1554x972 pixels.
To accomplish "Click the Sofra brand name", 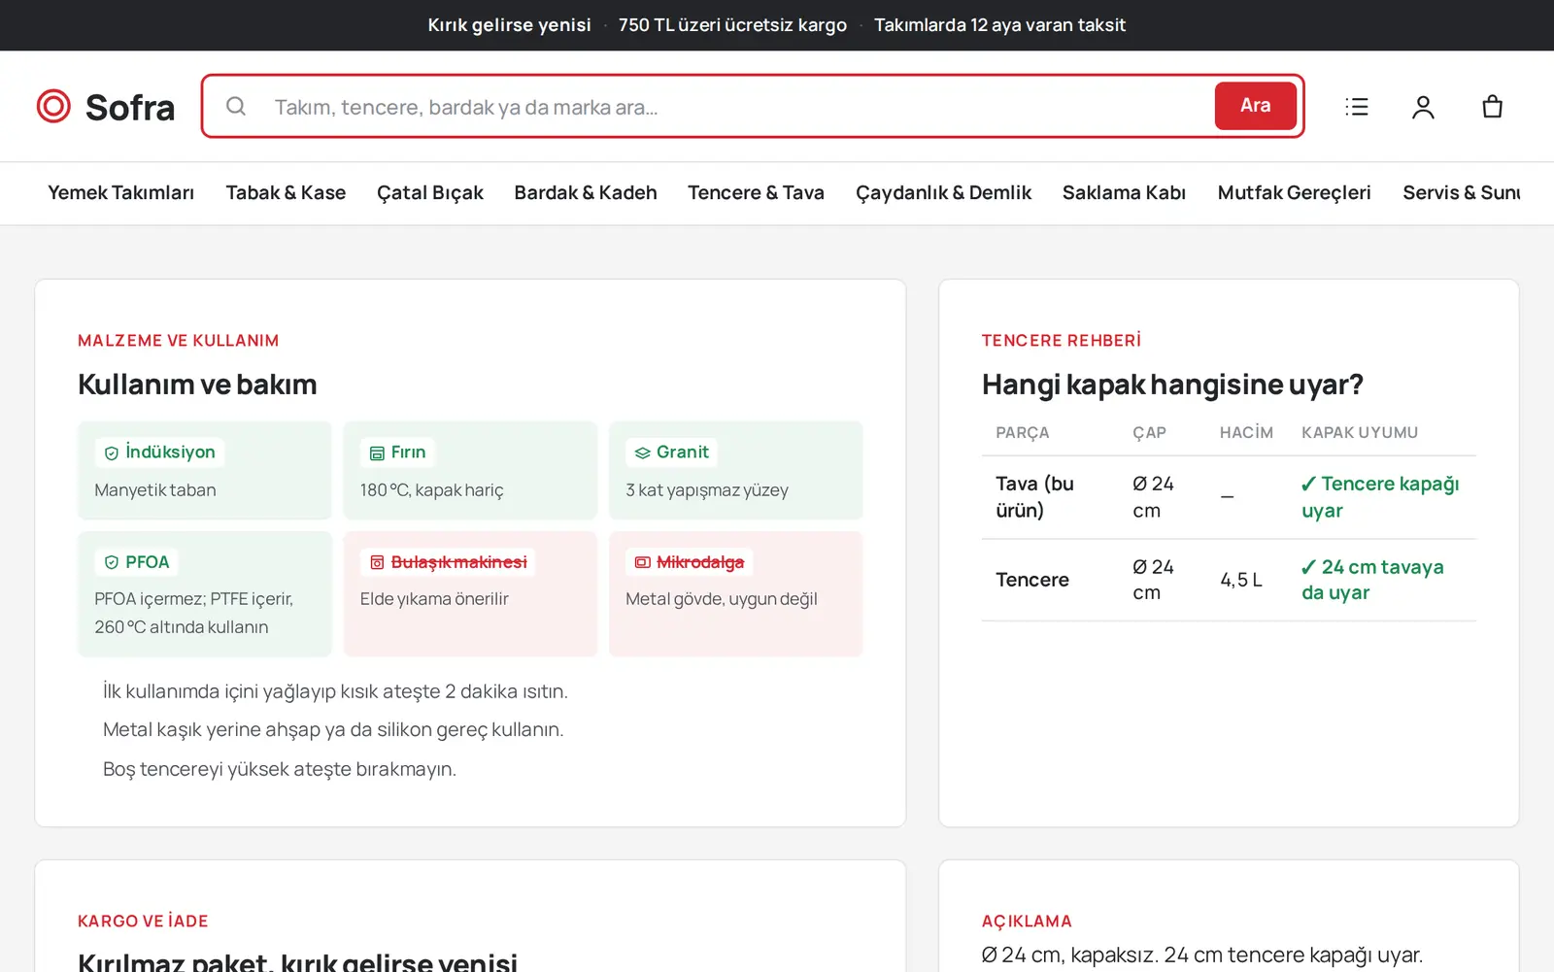I will (130, 107).
